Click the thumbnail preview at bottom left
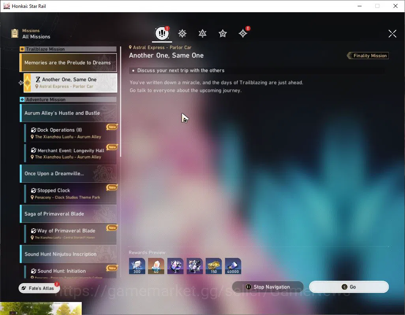This screenshot has height=315, width=405. tap(41, 308)
